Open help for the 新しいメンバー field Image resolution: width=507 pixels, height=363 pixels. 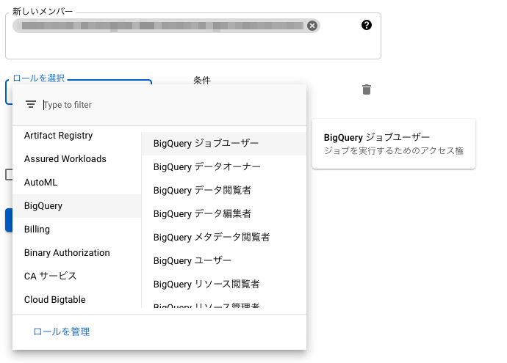[367, 25]
